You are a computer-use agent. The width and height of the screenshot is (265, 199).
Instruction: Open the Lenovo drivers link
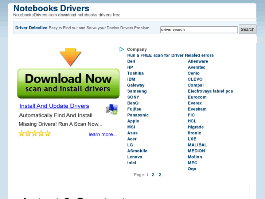135,157
